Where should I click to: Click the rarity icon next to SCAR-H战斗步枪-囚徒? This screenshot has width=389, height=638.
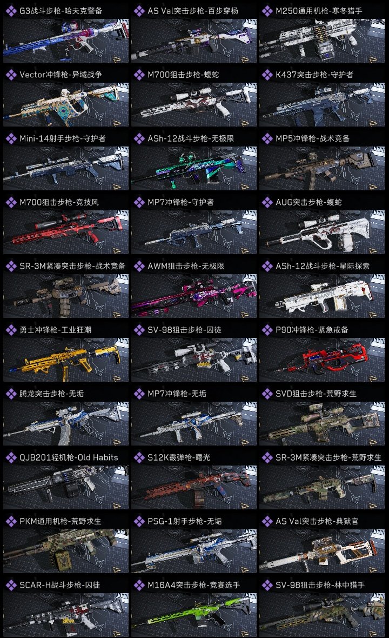11,585
